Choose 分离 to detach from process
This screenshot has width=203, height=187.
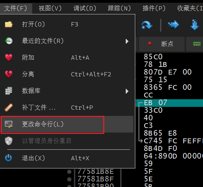pos(67,74)
